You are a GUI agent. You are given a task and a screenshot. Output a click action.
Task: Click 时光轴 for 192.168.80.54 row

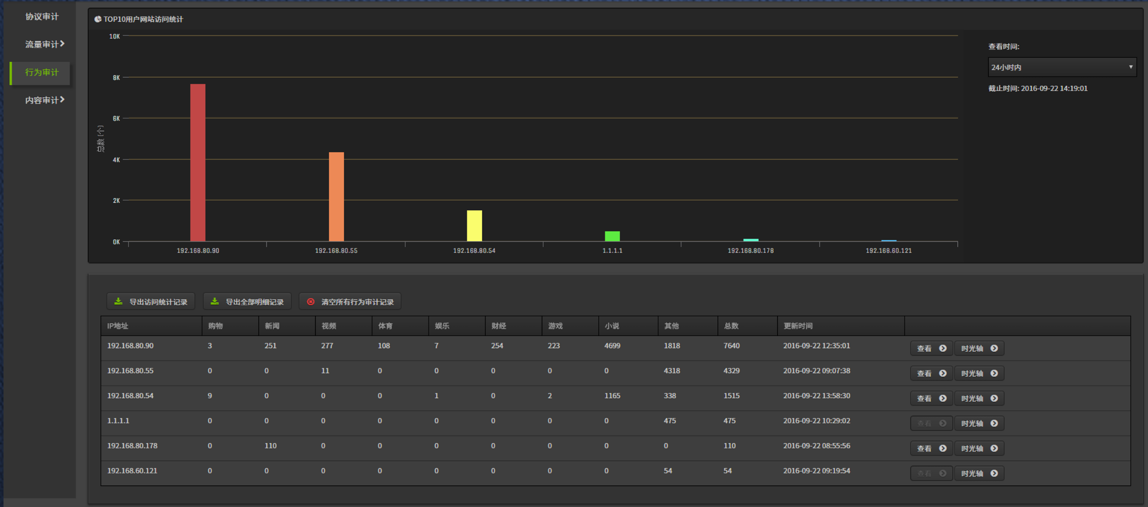979,398
